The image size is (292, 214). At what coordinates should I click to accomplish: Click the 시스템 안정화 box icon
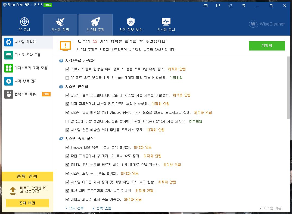61,87
